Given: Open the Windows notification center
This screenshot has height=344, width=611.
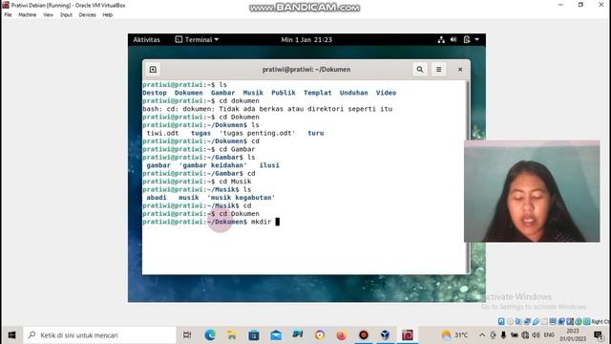Looking at the screenshot, I should click(599, 335).
